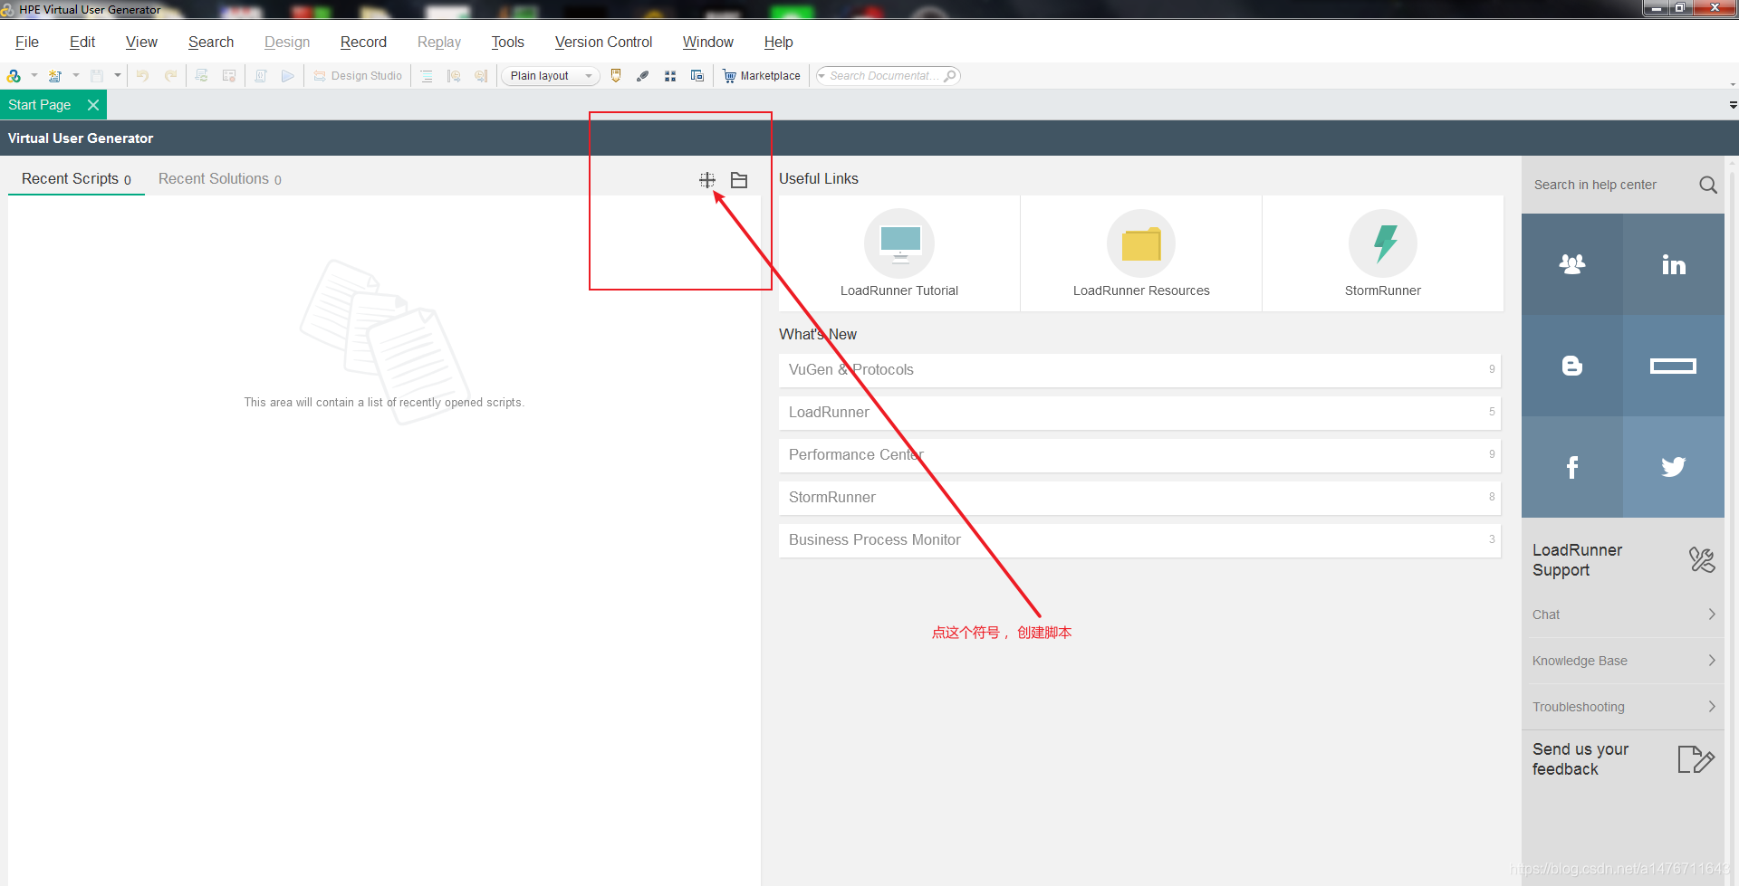Click Send us your feedback
1739x886 pixels.
pos(1580,759)
